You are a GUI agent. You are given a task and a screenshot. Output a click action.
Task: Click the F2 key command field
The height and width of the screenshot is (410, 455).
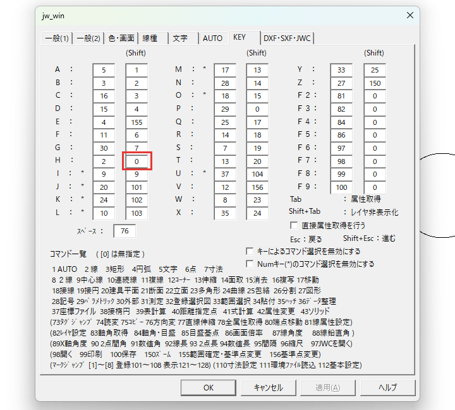[x=341, y=96]
